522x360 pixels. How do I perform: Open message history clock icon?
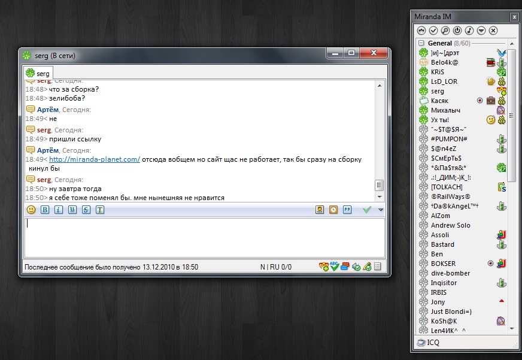click(x=333, y=210)
